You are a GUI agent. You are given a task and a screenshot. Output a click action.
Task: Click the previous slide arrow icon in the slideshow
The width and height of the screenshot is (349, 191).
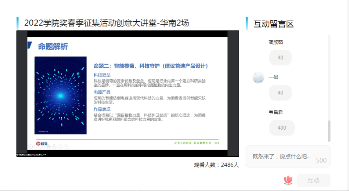pyautogui.click(x=30, y=147)
